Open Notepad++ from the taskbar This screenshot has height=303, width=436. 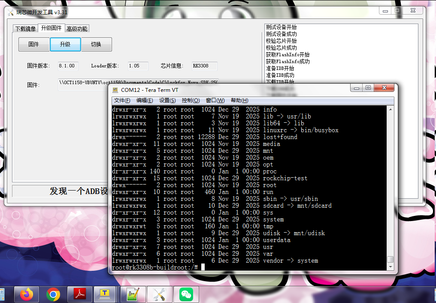pos(133,294)
